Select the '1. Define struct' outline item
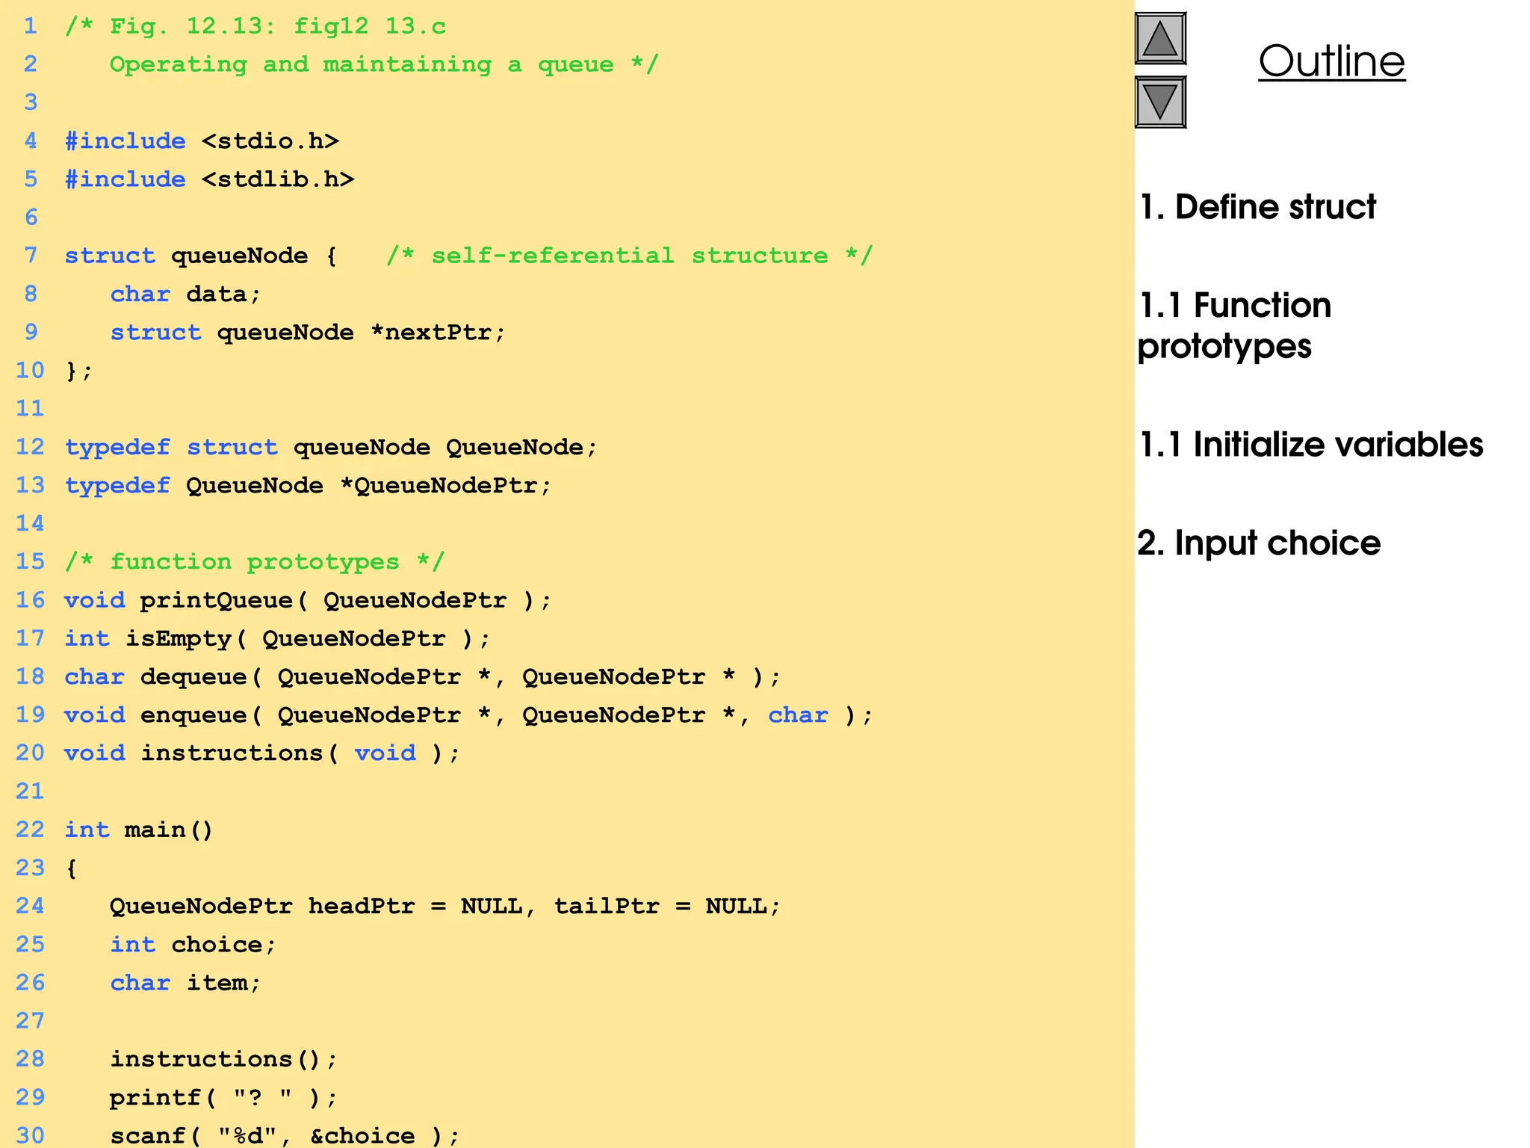The width and height of the screenshot is (1530, 1148). [1257, 207]
